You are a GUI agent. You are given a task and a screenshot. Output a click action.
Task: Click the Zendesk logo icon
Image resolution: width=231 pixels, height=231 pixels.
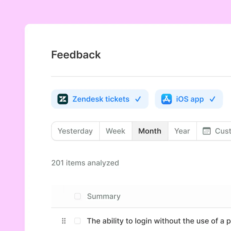tap(63, 99)
